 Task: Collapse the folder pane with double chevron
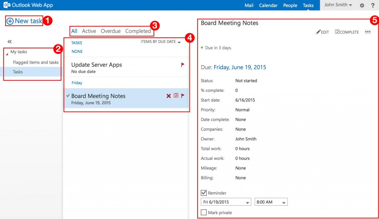click(10, 42)
